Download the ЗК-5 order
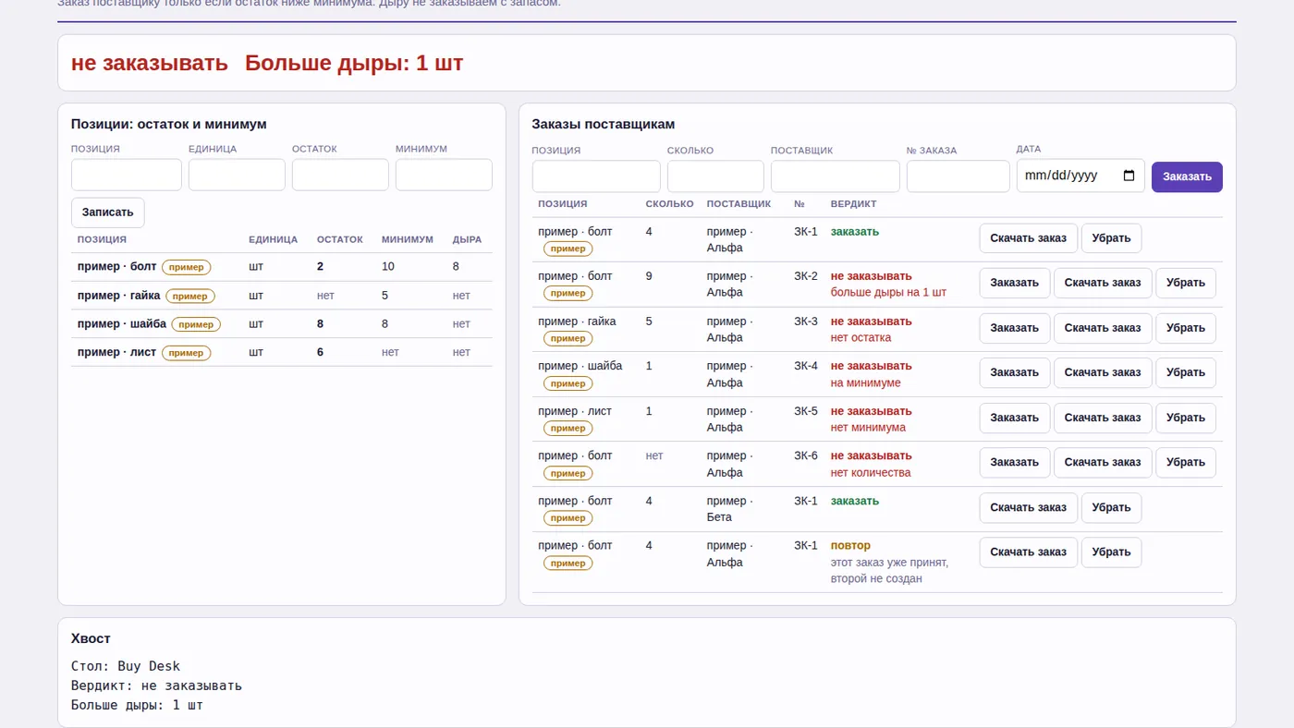This screenshot has width=1294, height=728. click(x=1103, y=418)
